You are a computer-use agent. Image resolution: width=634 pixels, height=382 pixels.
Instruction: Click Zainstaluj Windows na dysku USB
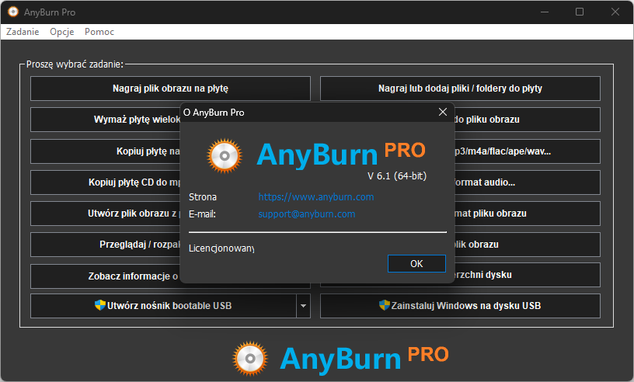[x=460, y=306]
